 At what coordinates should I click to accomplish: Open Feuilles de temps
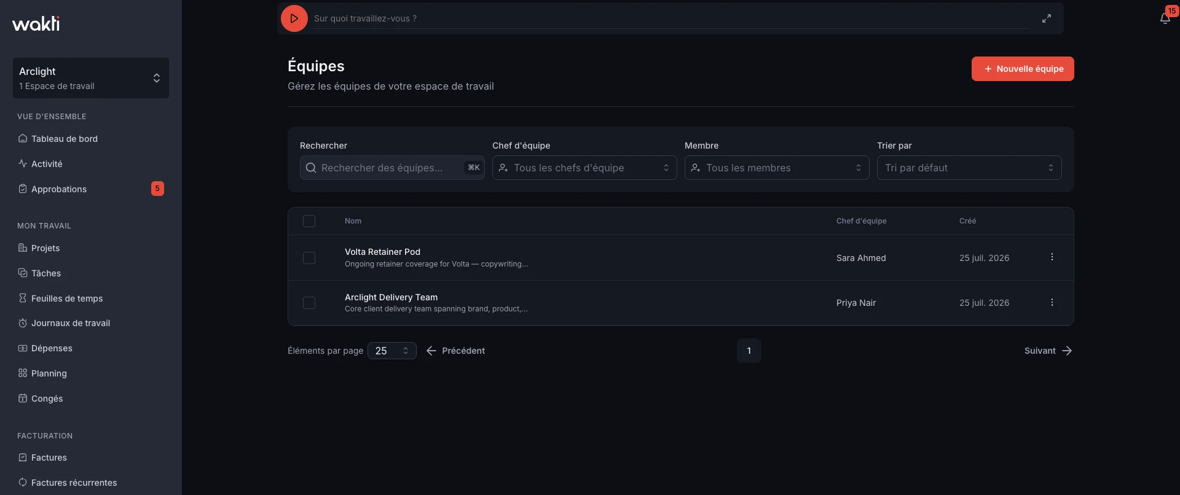tap(91, 298)
